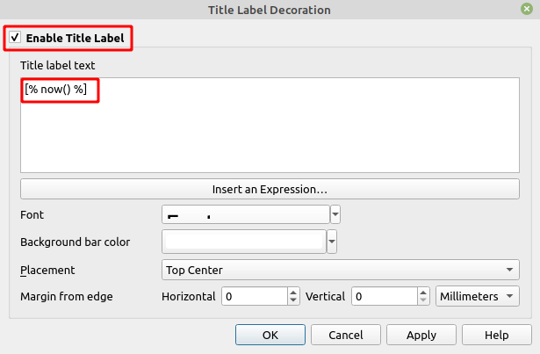This screenshot has width=540, height=354.
Task: Increase the Horizontal margin with up arrow
Action: point(293,293)
